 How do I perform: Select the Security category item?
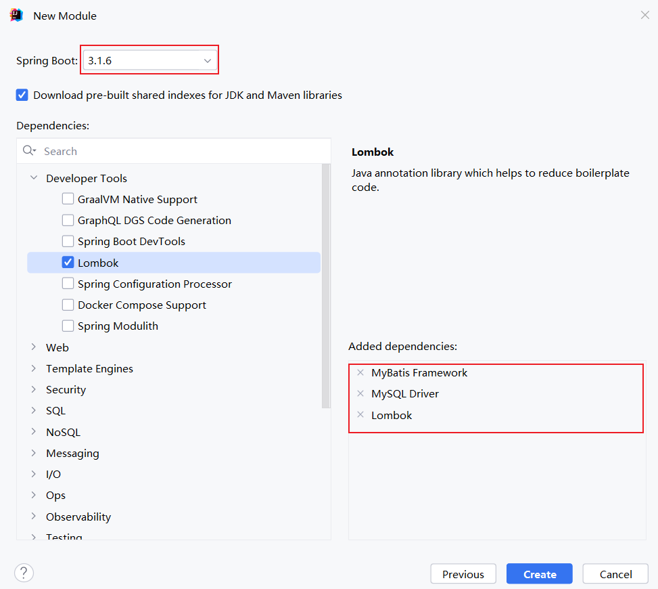click(x=66, y=389)
